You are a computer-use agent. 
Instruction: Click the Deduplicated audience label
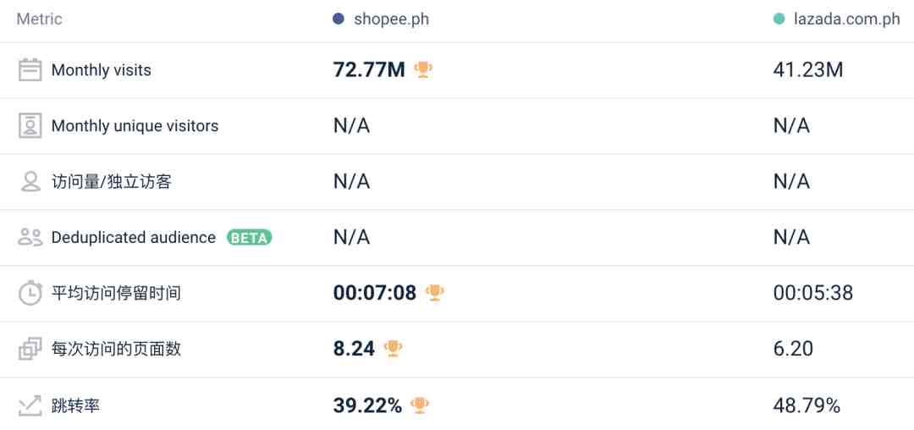click(x=134, y=238)
